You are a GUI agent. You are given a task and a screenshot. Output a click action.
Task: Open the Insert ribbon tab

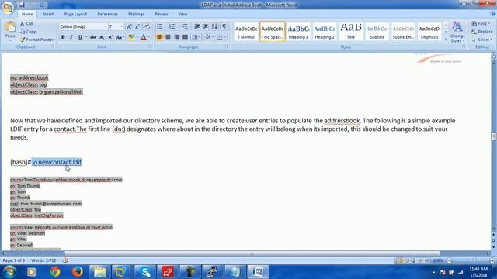click(48, 14)
